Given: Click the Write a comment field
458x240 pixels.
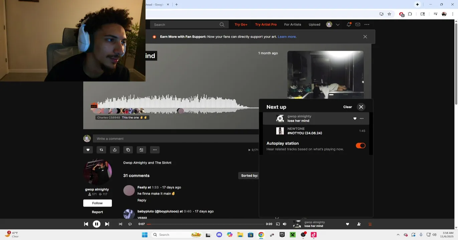Looking at the screenshot, I should tap(176, 139).
